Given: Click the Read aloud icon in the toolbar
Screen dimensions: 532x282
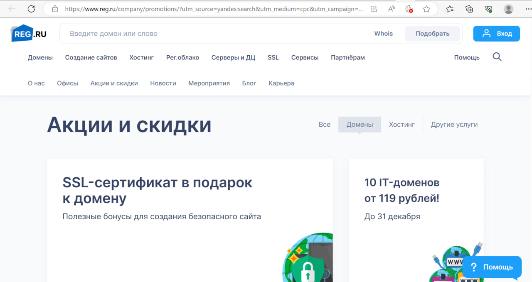Looking at the screenshot, I should (x=391, y=8).
